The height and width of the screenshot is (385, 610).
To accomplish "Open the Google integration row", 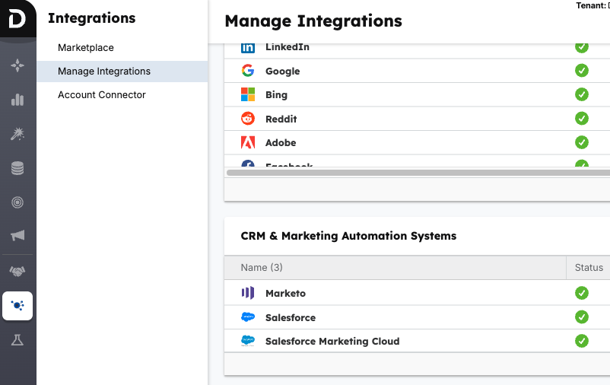I will pyautogui.click(x=282, y=71).
